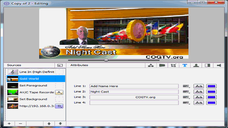This screenshot has width=228, height=128.
Task: Open the shapes attributes tab icon
Action: point(151,65)
